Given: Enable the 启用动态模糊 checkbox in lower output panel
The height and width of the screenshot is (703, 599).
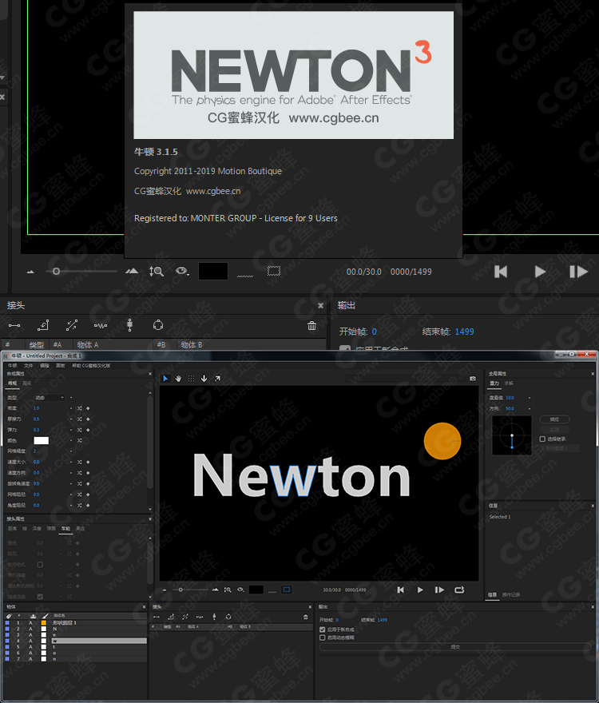Looking at the screenshot, I should [322, 637].
